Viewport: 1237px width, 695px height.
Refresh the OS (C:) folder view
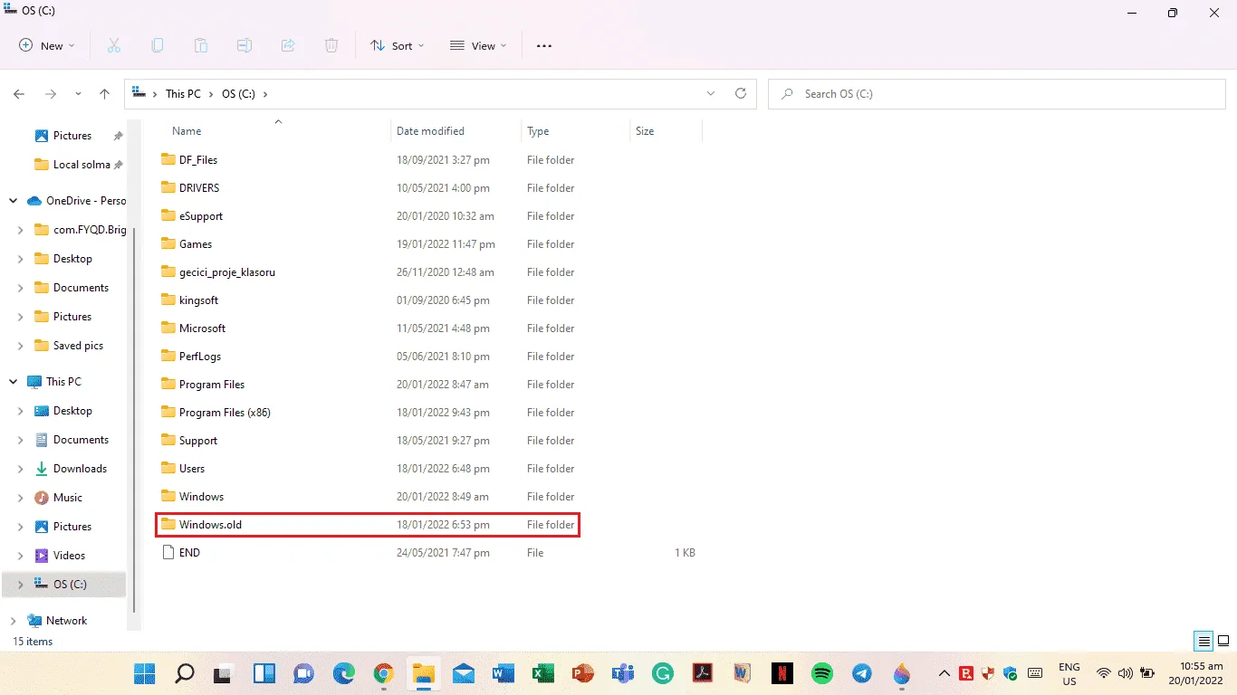(x=741, y=93)
